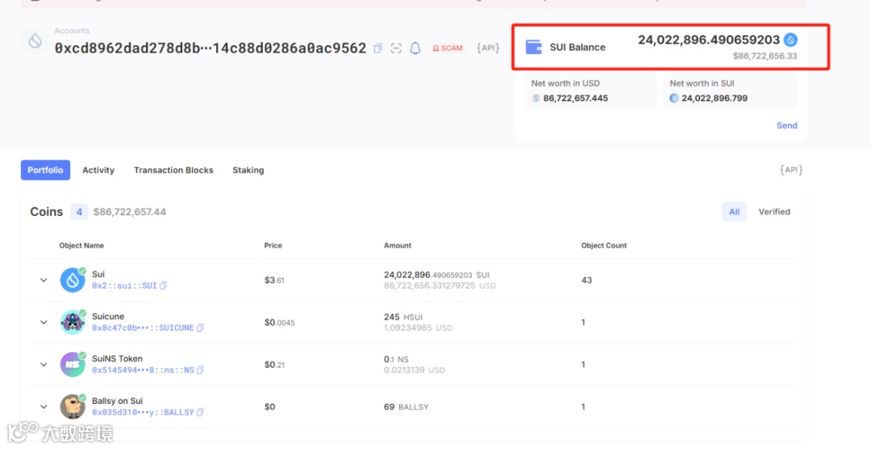The image size is (871, 449).
Task: Click the bell notification icon
Action: click(x=415, y=48)
